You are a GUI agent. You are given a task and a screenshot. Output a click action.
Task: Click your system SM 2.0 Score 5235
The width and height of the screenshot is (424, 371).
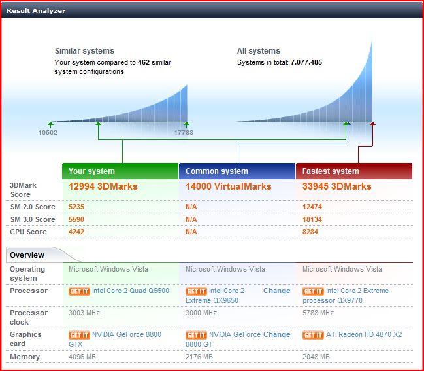[x=76, y=207]
